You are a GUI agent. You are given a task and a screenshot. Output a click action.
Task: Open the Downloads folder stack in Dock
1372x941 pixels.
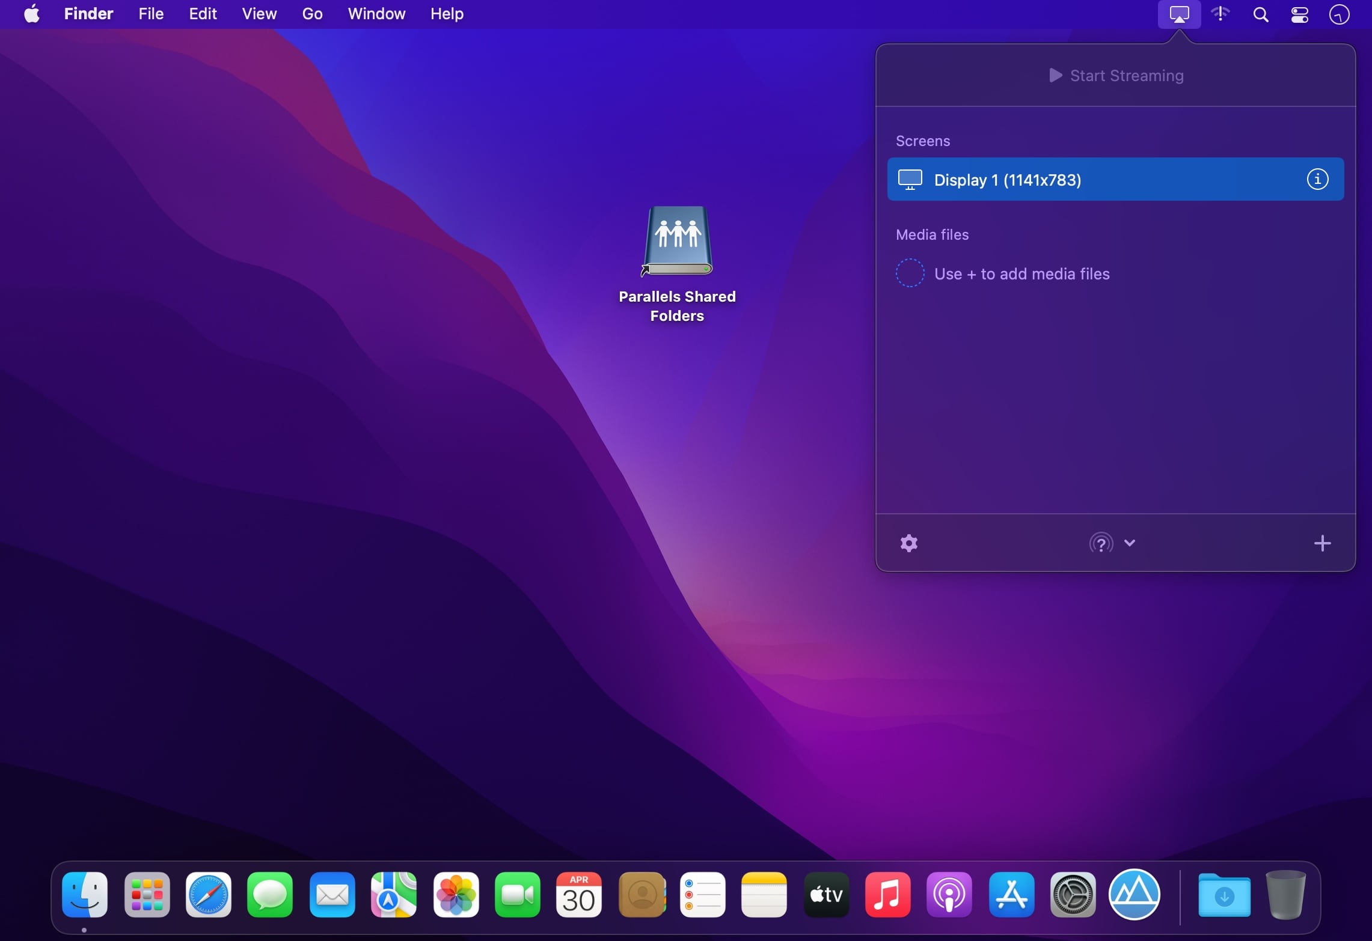(x=1224, y=895)
